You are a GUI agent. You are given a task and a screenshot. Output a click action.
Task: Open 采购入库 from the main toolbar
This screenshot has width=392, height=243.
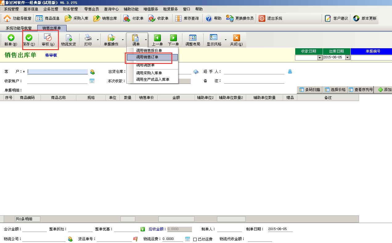77,18
